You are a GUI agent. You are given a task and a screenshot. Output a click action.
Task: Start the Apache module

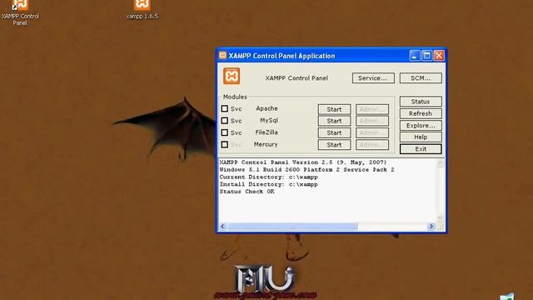coord(334,109)
